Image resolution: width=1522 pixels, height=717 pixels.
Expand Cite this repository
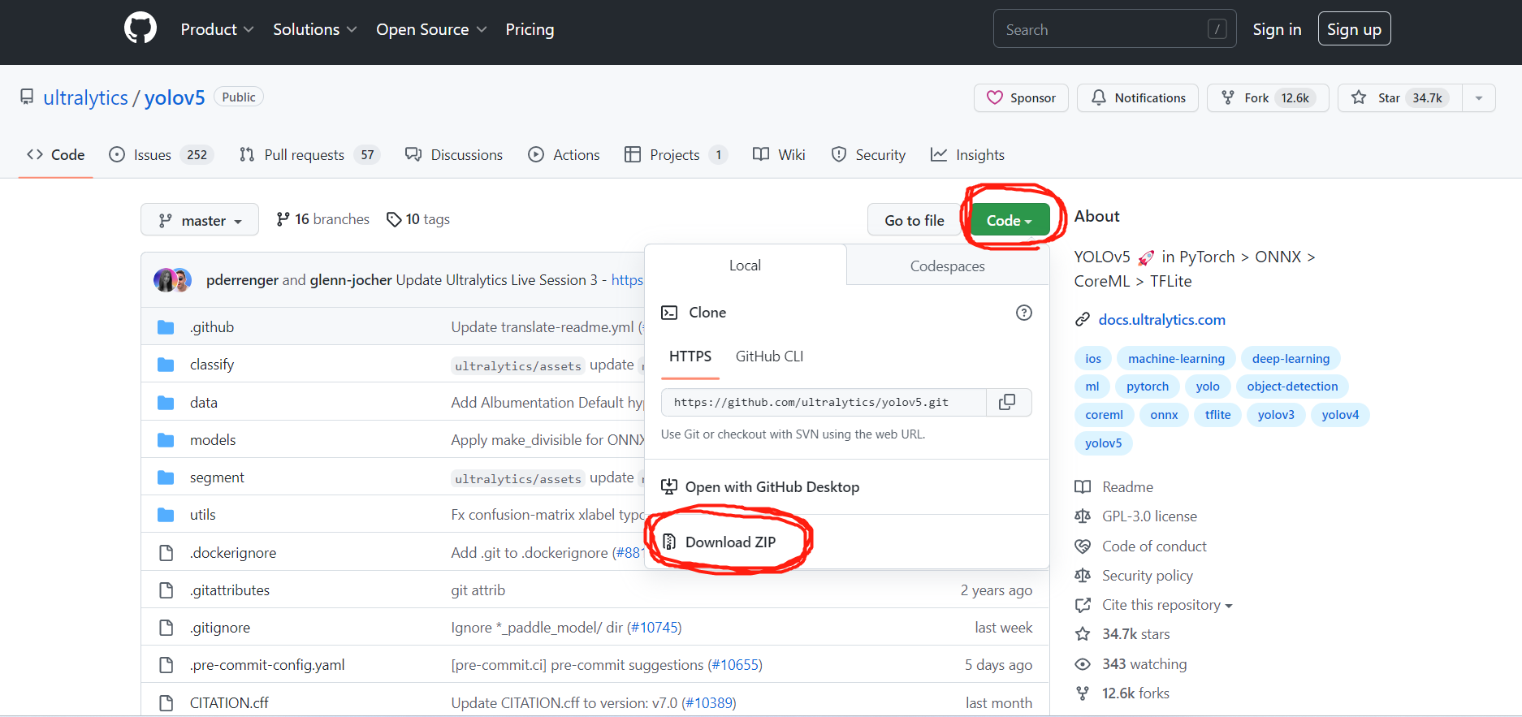pyautogui.click(x=1167, y=605)
